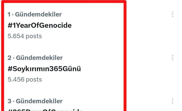
Task: Click "Gündemdekiler" label of the third trend
Action: click(39, 101)
